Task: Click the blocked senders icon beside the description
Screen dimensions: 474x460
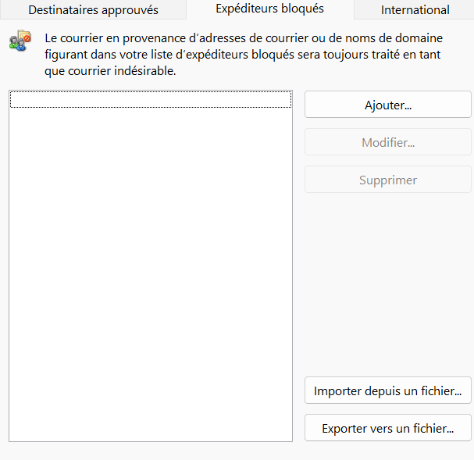Action: 20,41
